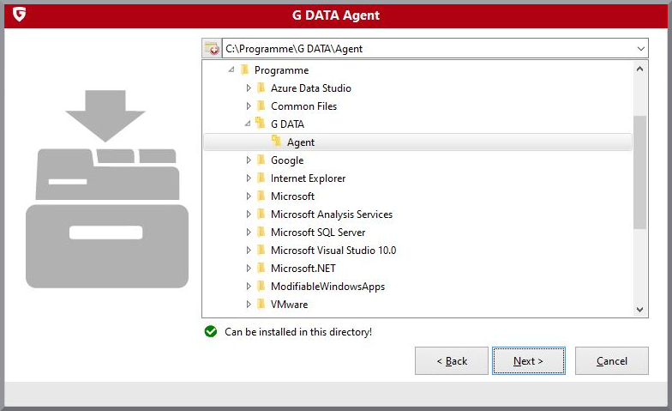Cancel the agent installation
Viewport: 672px width, 411px height.
[x=612, y=360]
